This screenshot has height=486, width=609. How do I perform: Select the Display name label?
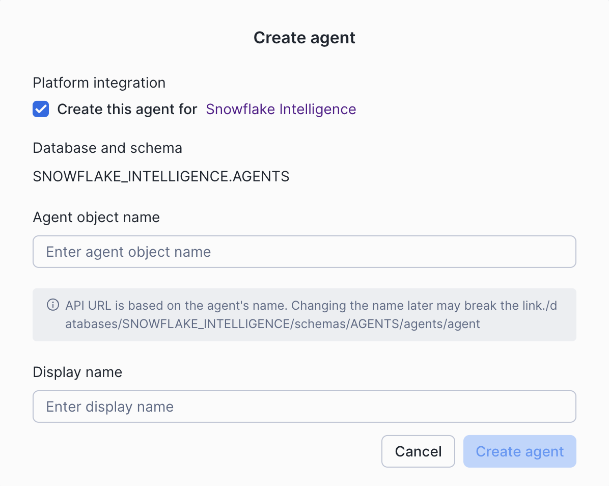point(77,372)
